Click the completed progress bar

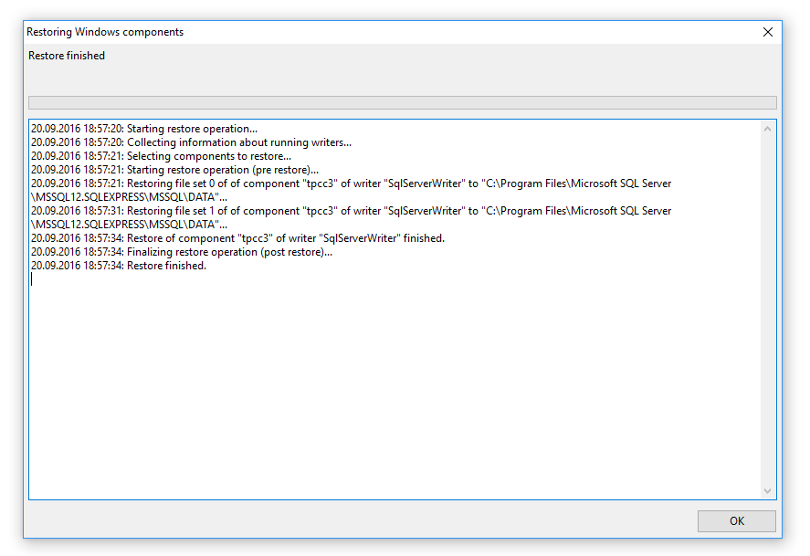(402, 101)
